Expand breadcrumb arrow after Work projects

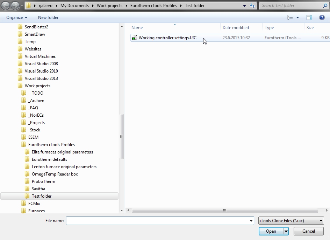point(126,6)
